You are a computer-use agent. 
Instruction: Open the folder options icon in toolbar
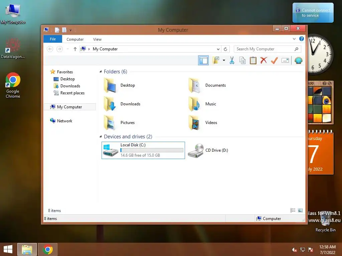pyautogui.click(x=216, y=60)
